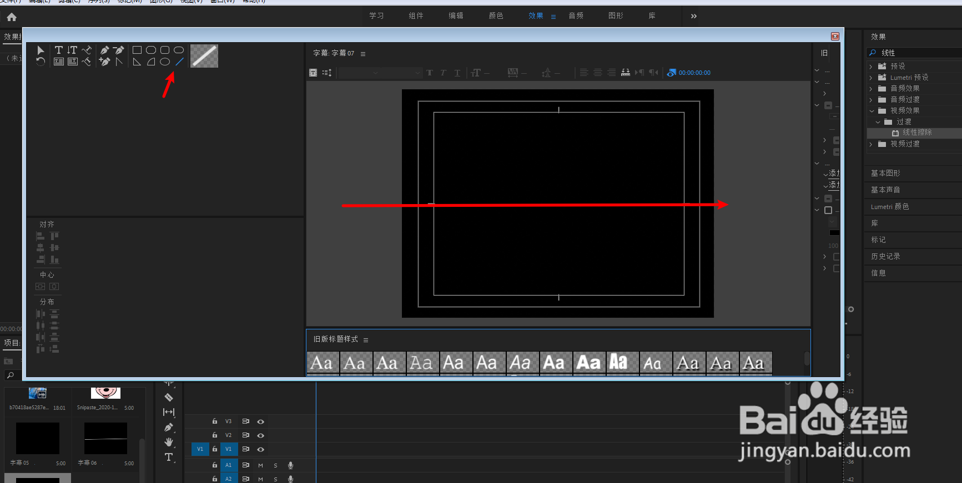The height and width of the screenshot is (483, 962).
Task: Expand the Lumetri 预设 folder
Action: 871,78
